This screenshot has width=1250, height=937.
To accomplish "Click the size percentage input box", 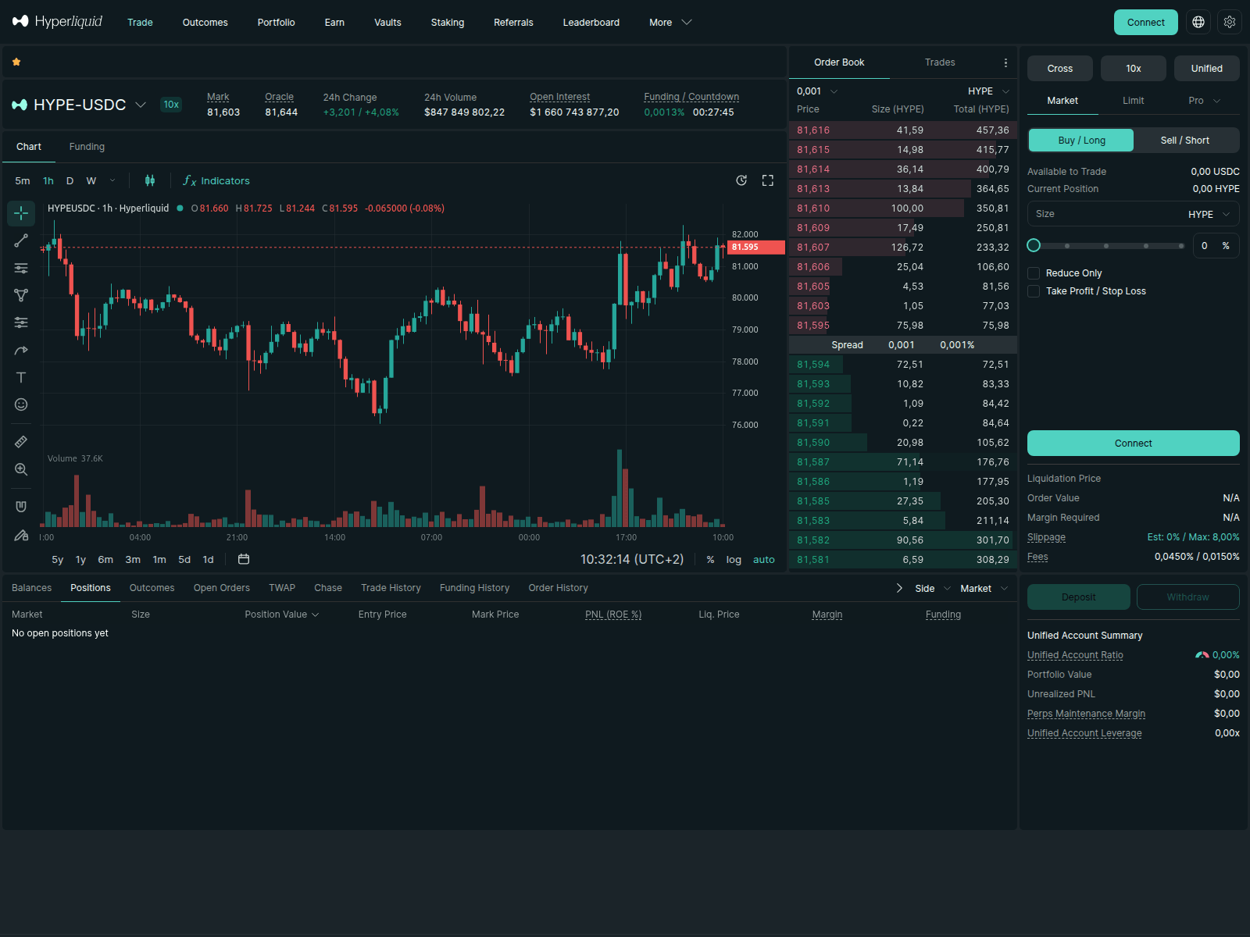I will 1216,245.
